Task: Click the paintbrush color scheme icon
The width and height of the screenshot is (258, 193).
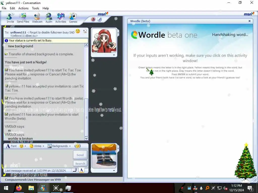Action: [x=99, y=19]
